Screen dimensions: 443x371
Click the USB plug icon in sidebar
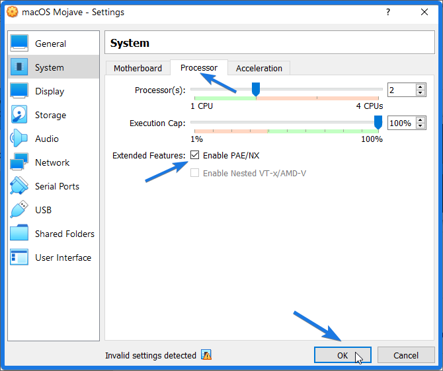[x=19, y=209]
